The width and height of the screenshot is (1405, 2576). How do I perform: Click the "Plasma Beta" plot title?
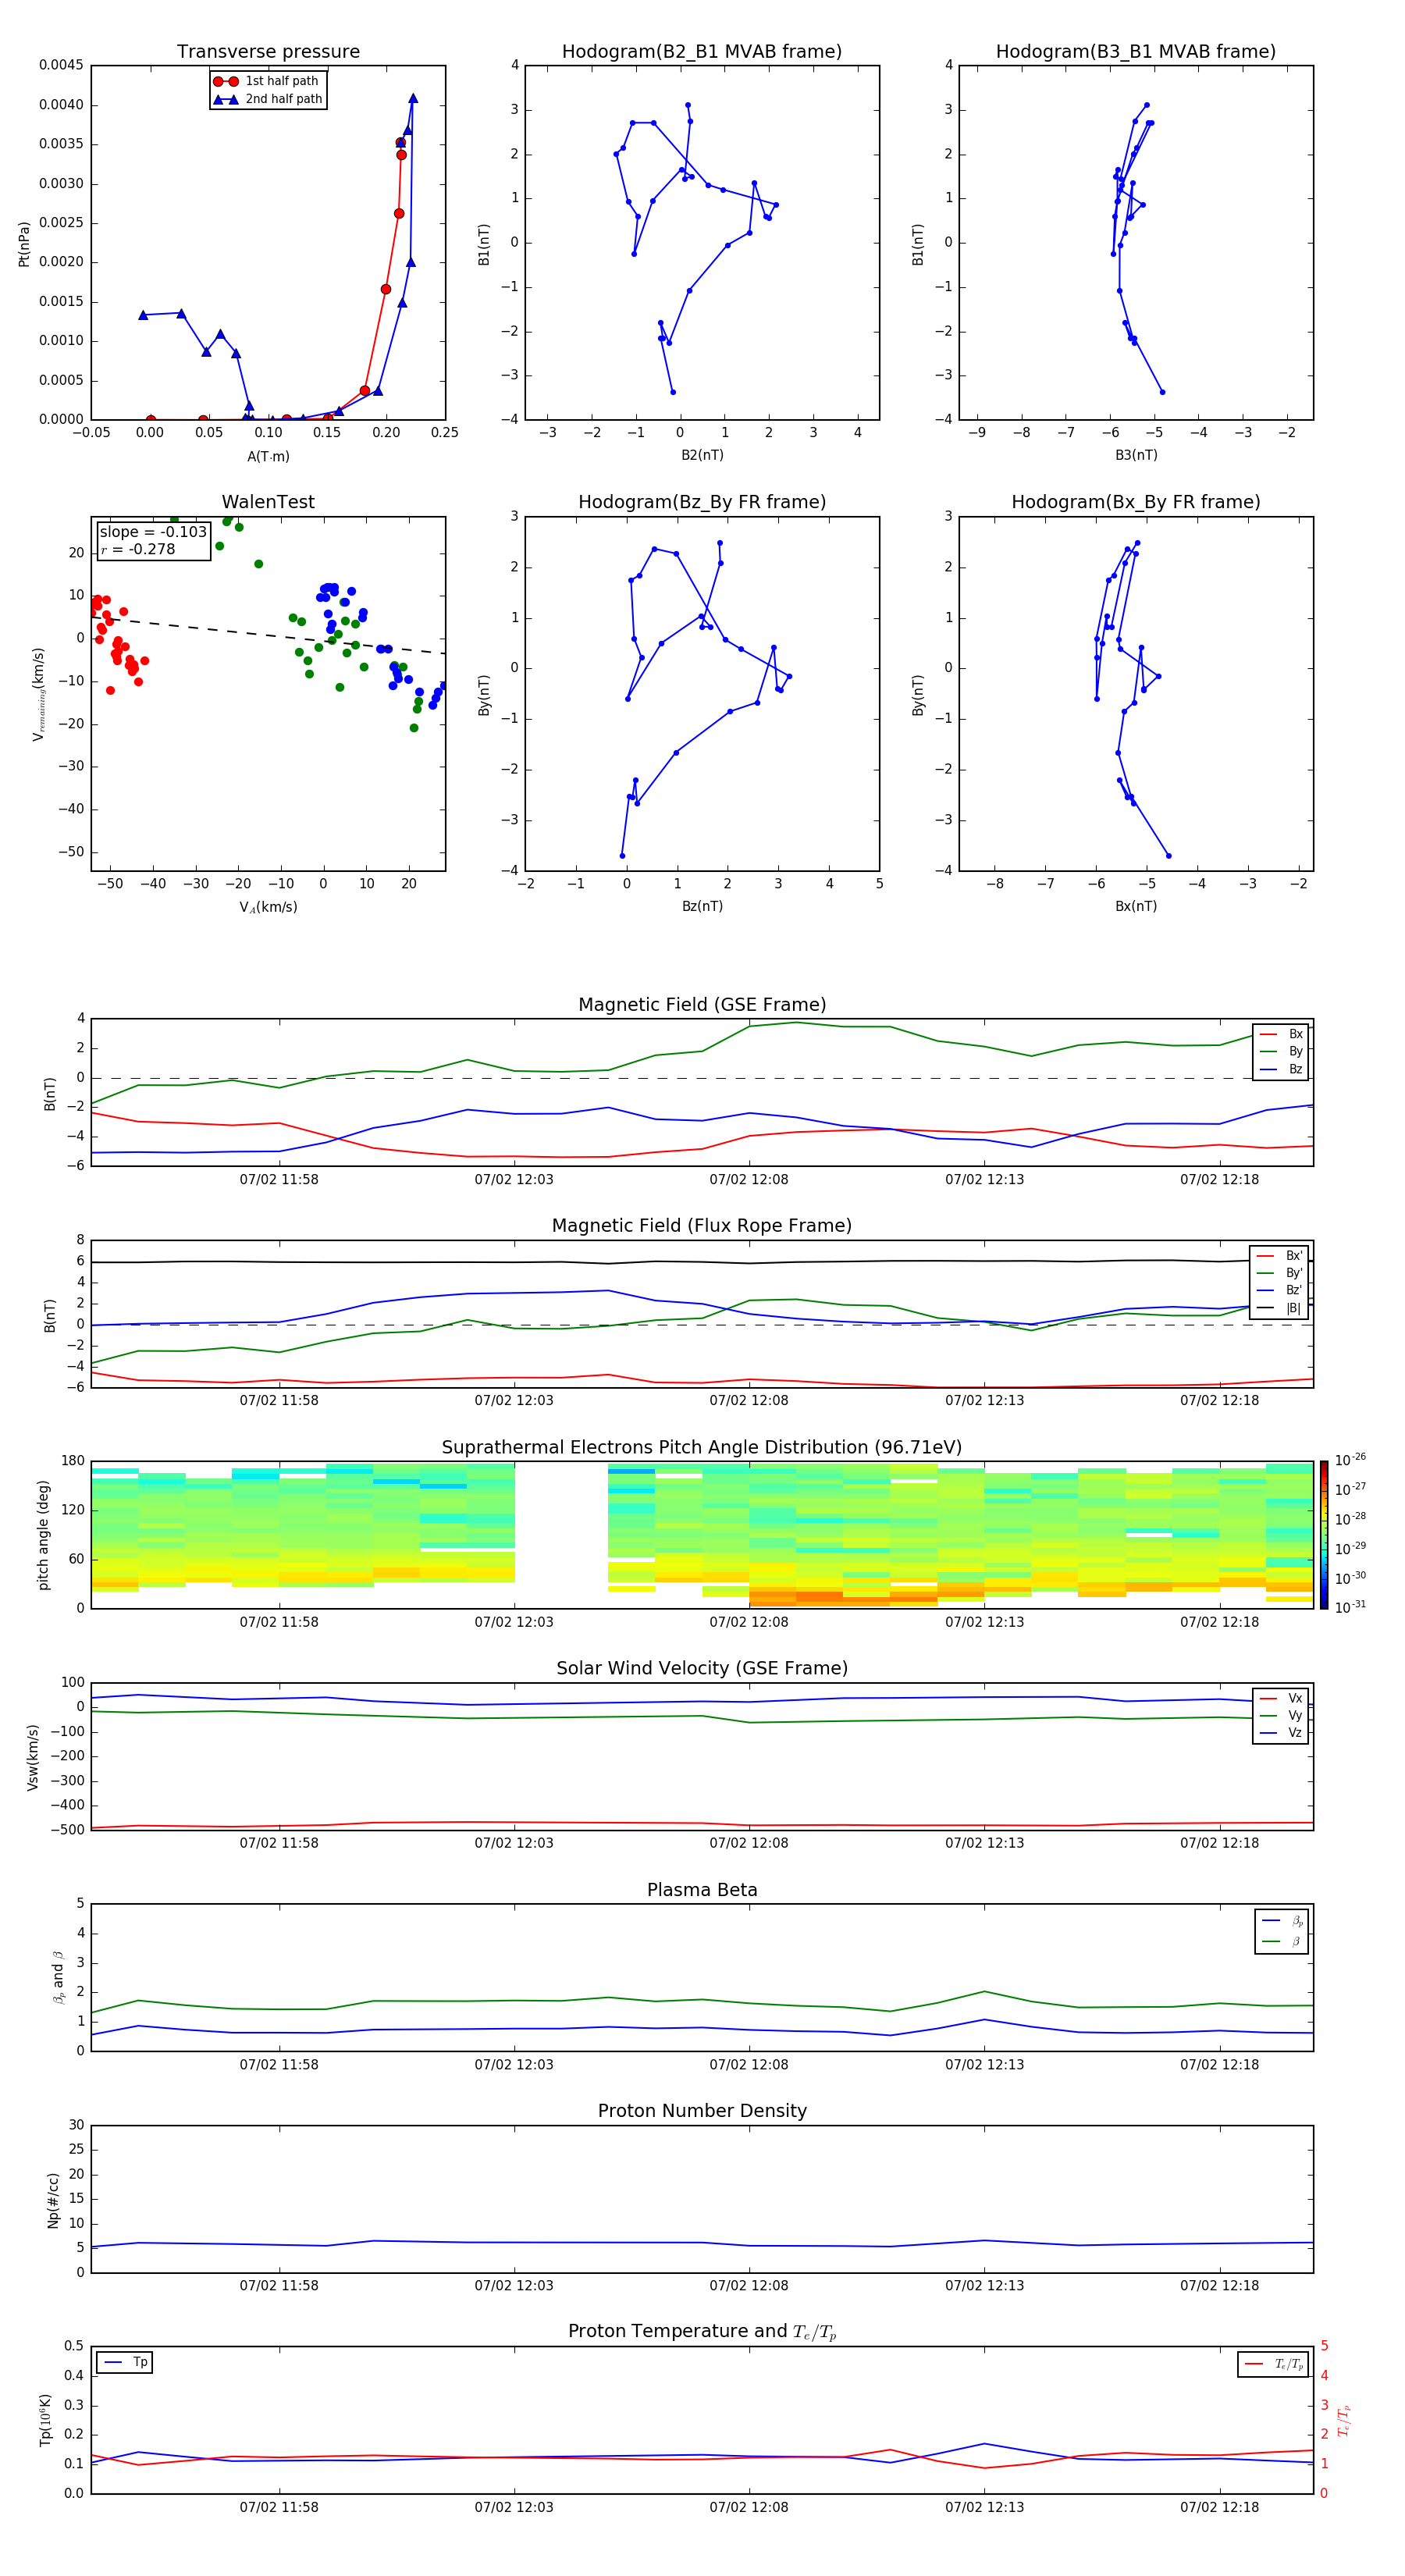click(702, 1891)
